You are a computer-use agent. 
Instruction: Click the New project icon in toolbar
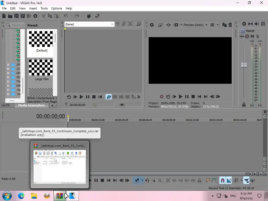click(4, 16)
